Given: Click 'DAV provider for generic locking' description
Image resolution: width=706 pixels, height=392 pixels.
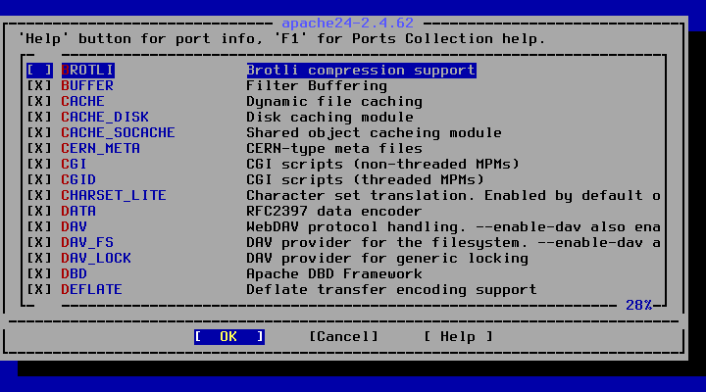Looking at the screenshot, I should [x=387, y=259].
